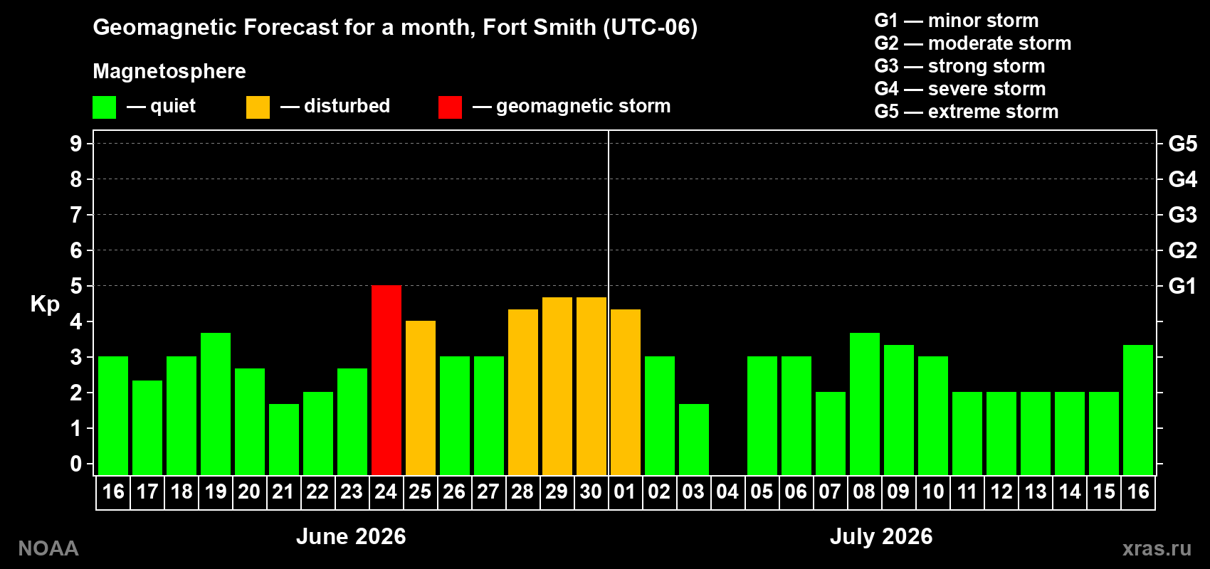Click the 'G4 — severe storm' legend line
The image size is (1210, 569).
(960, 89)
